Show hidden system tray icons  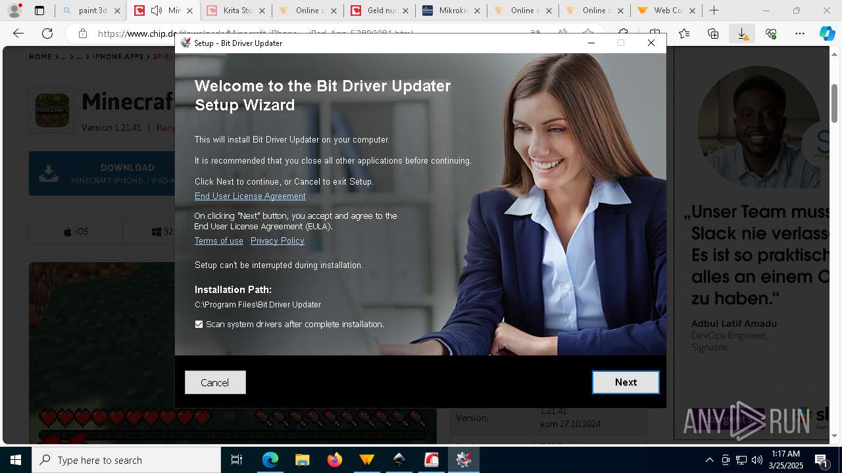[x=709, y=460]
